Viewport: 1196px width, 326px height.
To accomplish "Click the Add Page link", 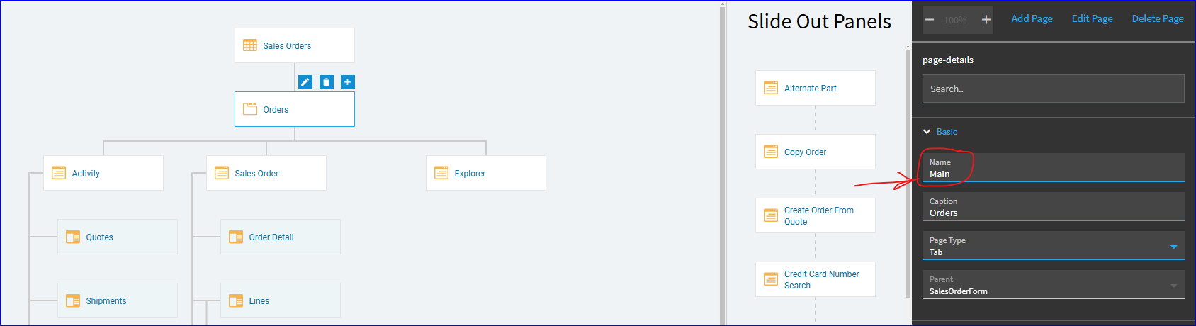I will [x=1032, y=18].
